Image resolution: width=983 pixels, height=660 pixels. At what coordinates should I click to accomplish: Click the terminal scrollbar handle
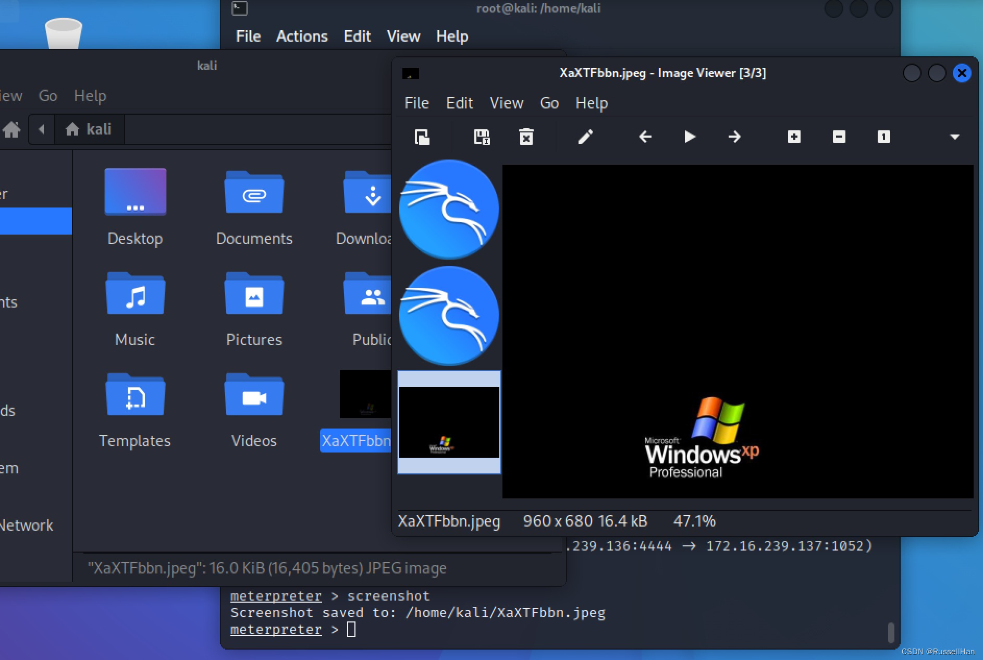coord(891,632)
